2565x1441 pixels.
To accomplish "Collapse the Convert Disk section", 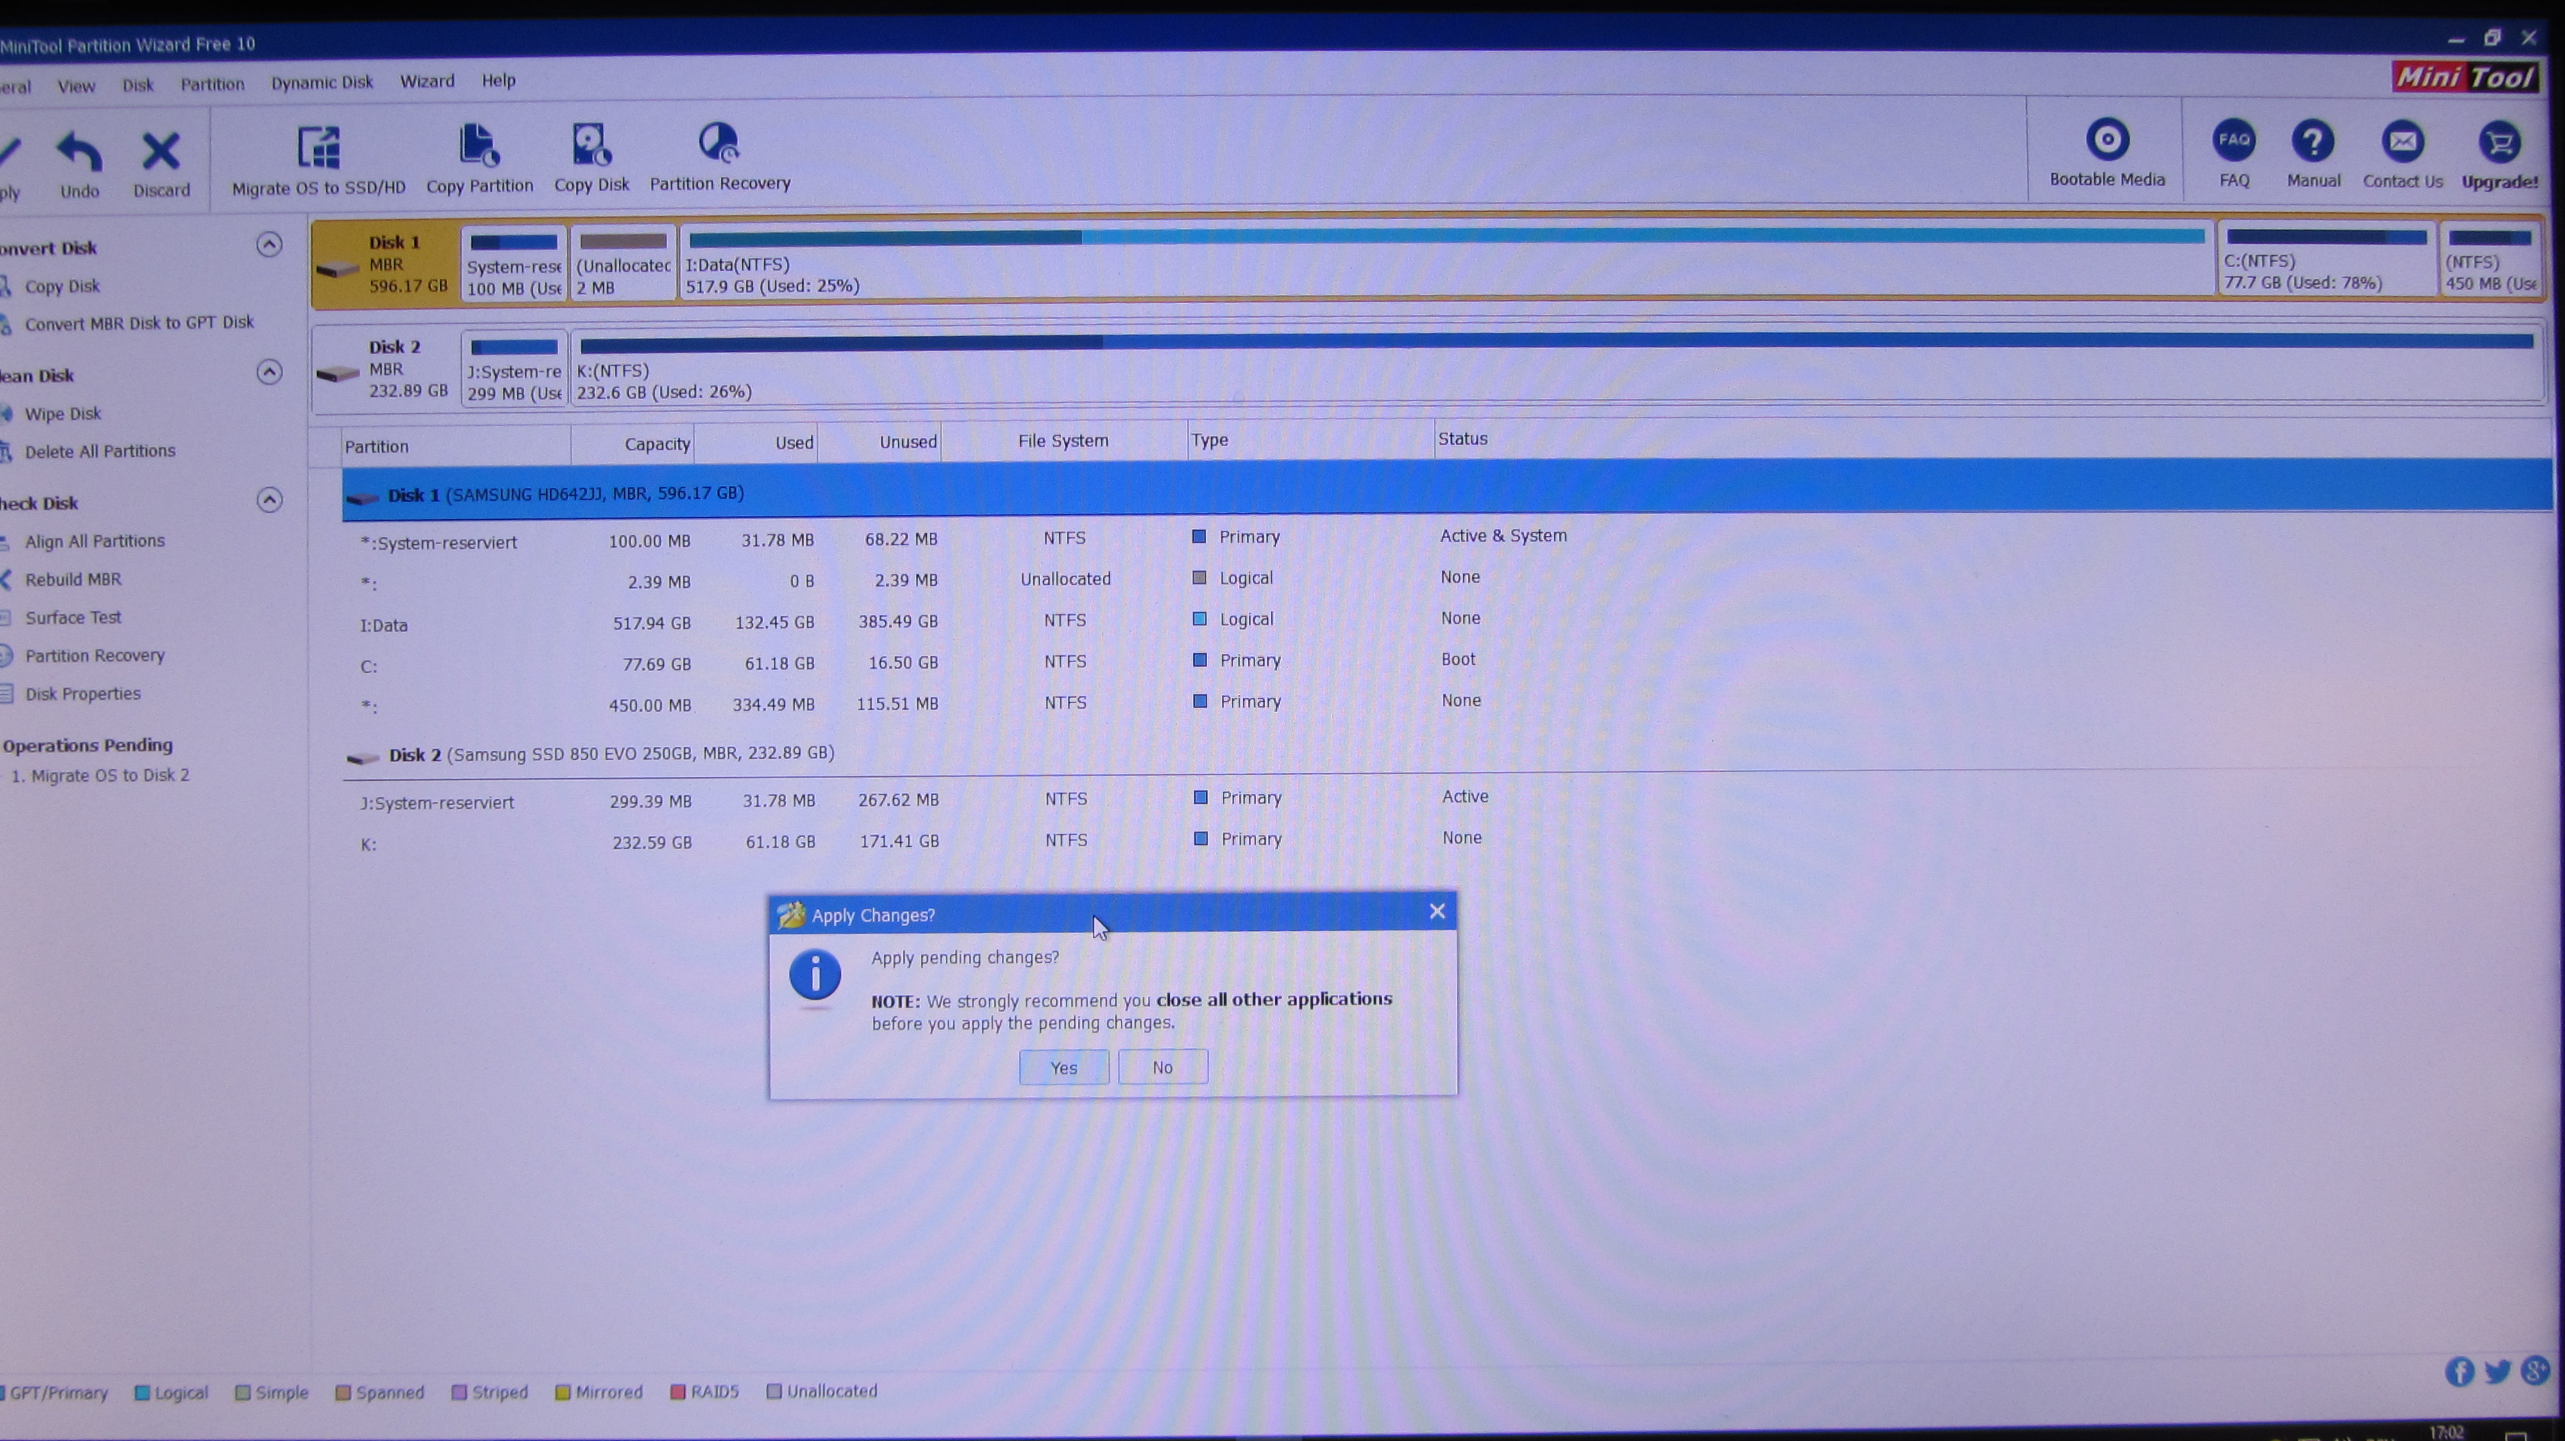I will [269, 245].
